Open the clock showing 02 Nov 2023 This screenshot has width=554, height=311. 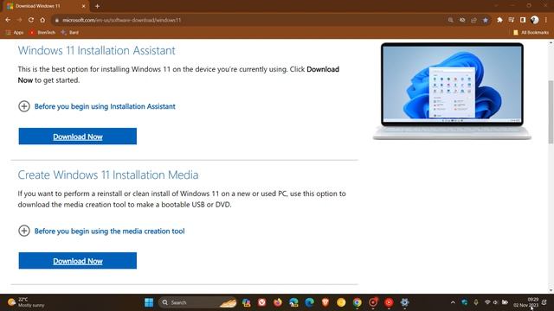tap(526, 302)
